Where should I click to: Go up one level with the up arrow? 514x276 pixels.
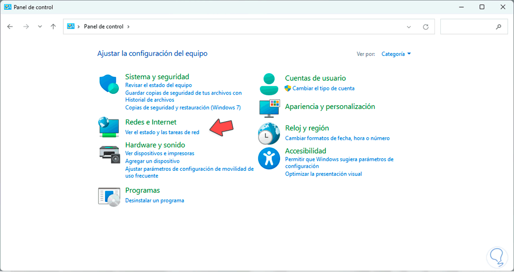(53, 27)
